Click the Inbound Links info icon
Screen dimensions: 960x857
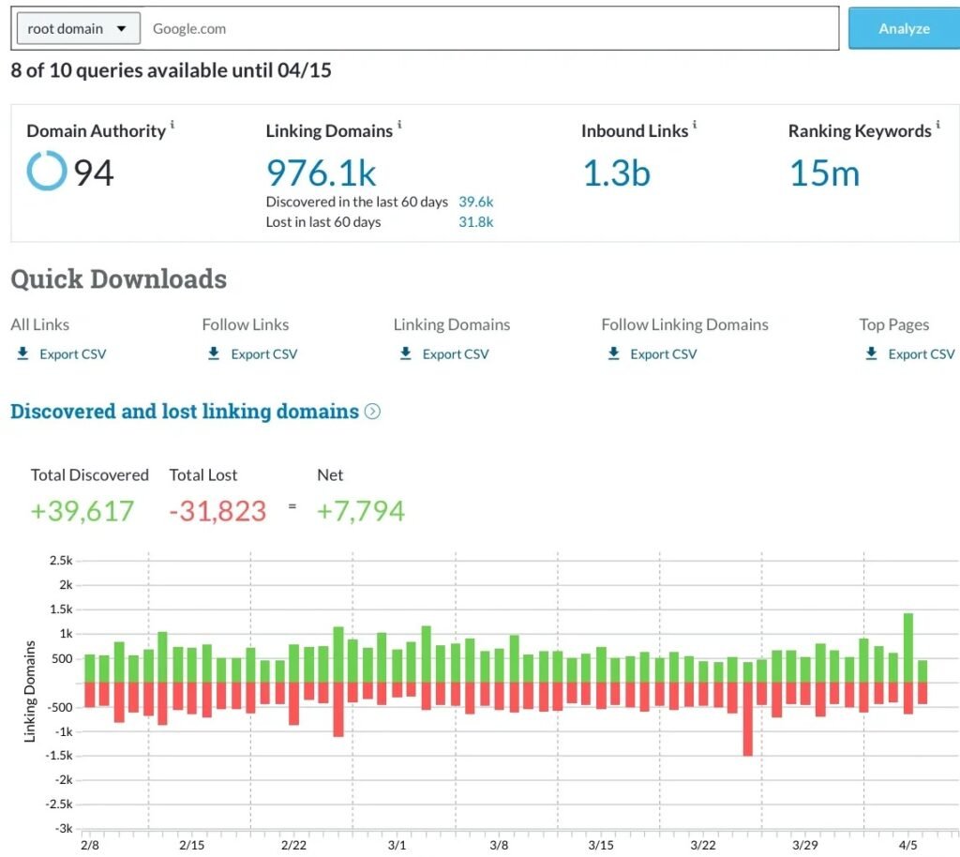(695, 125)
